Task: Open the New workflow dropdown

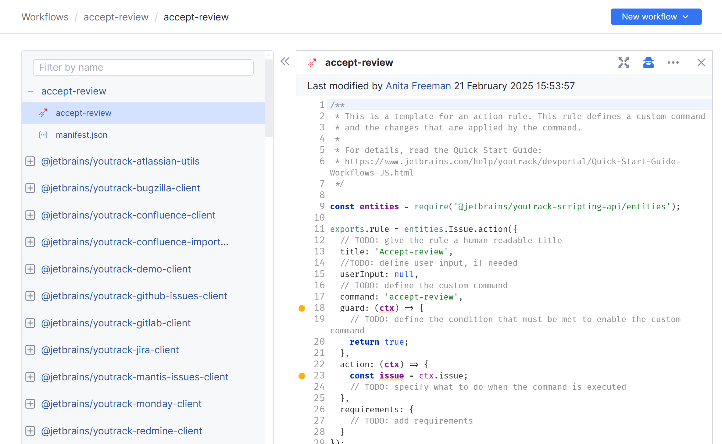Action: pyautogui.click(x=656, y=17)
